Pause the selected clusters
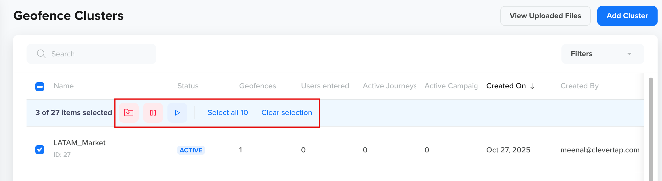 [x=153, y=113]
